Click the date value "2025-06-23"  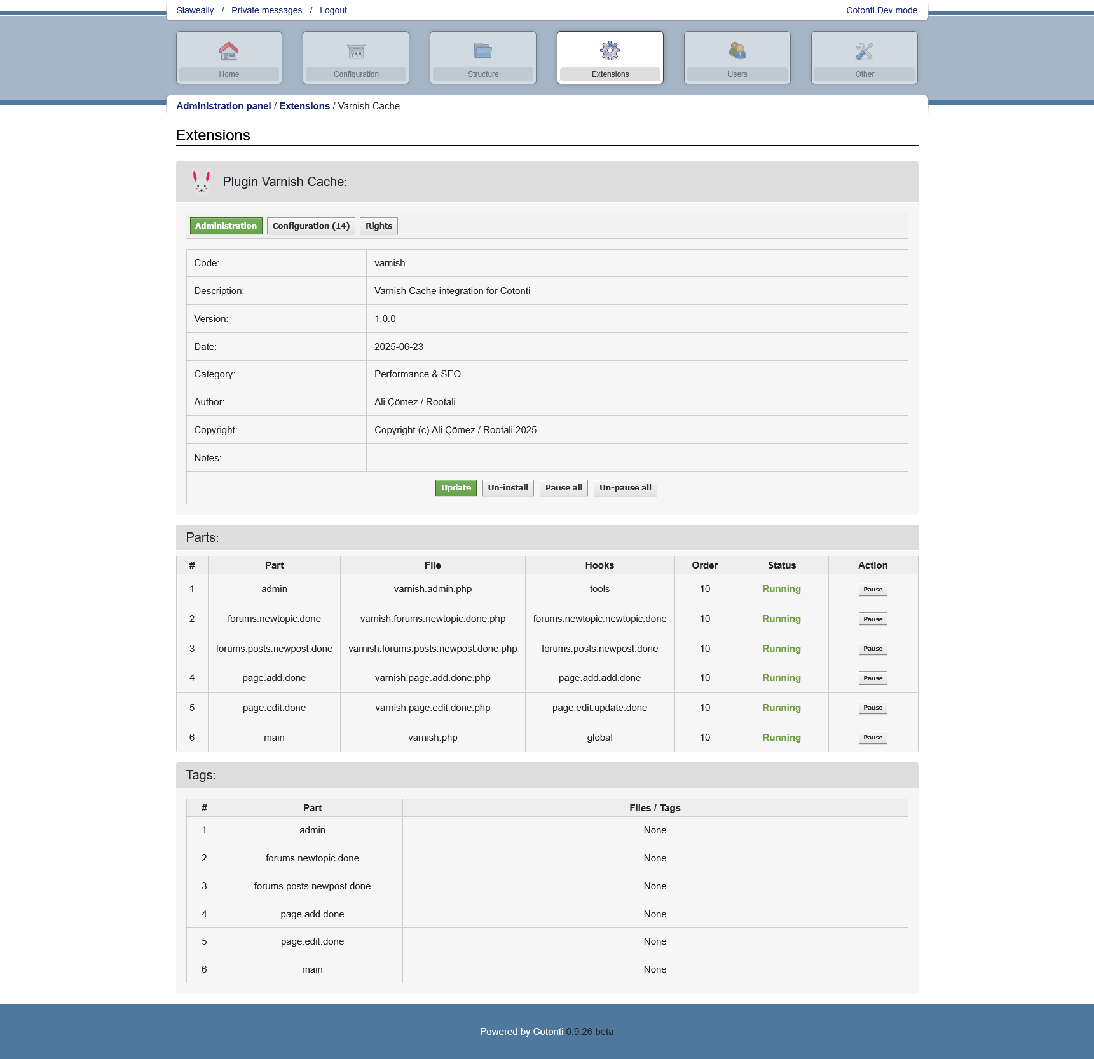pos(399,347)
